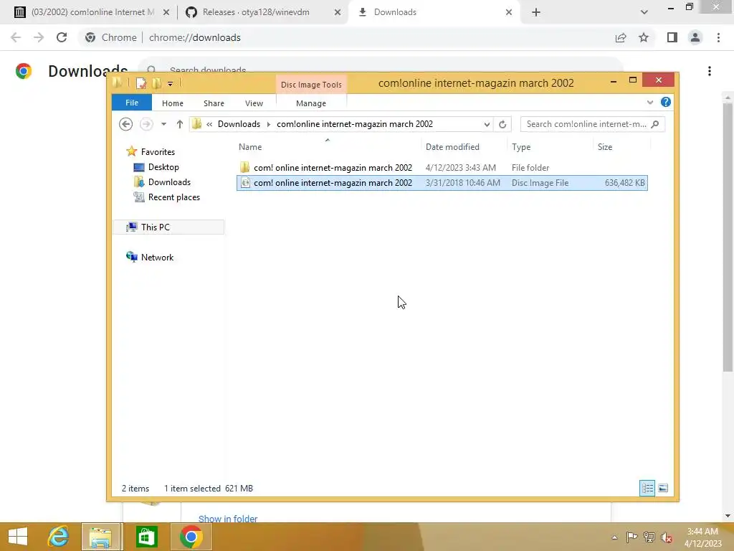Click the Chrome taskbar icon
Screen dimensions: 734x551
pos(191,537)
